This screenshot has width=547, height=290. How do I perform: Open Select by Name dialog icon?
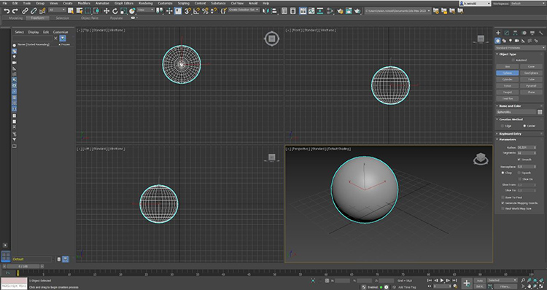pyautogui.click(x=79, y=11)
